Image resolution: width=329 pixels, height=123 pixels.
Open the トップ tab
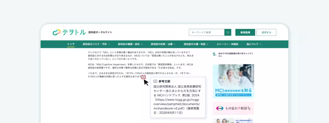pyautogui.click(x=71, y=44)
